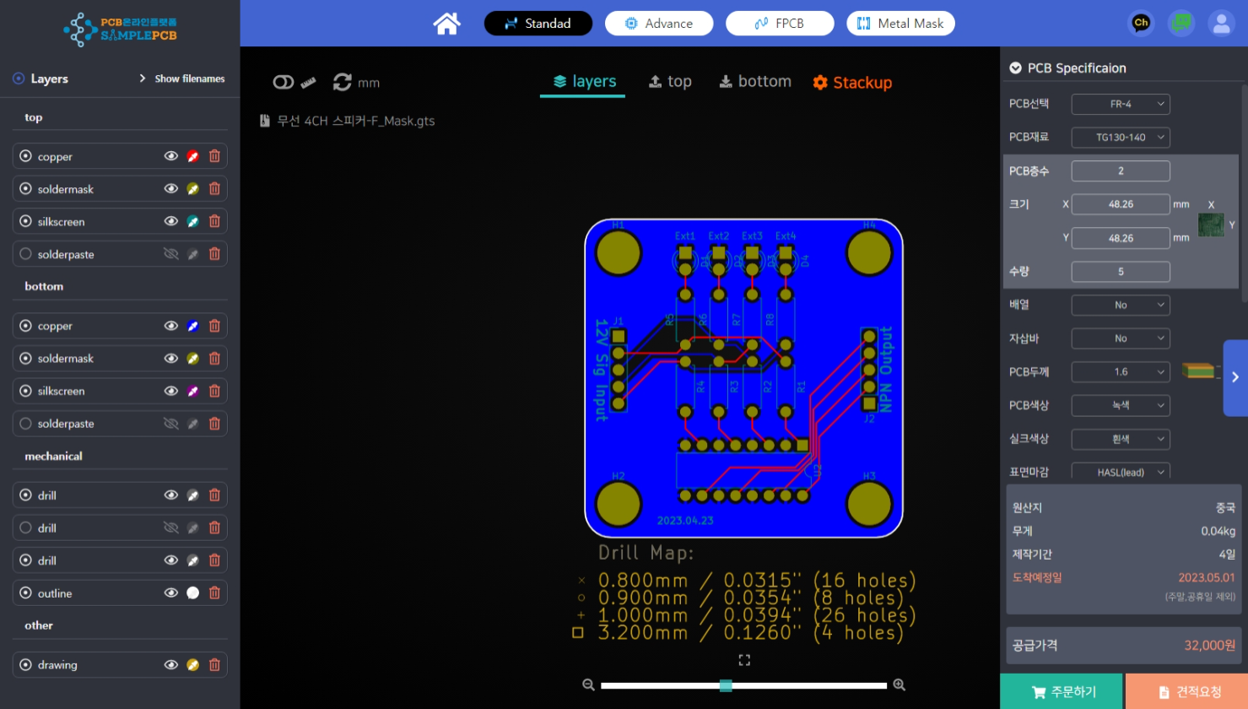Go to the home page icon
1248x709 pixels.
click(446, 24)
